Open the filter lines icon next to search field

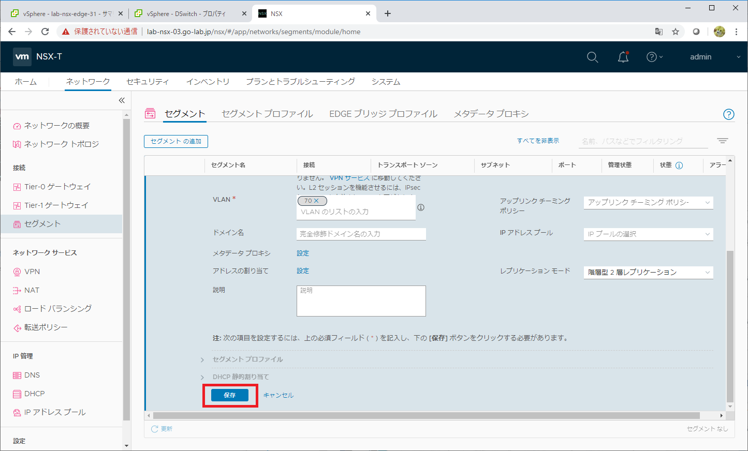pos(723,141)
